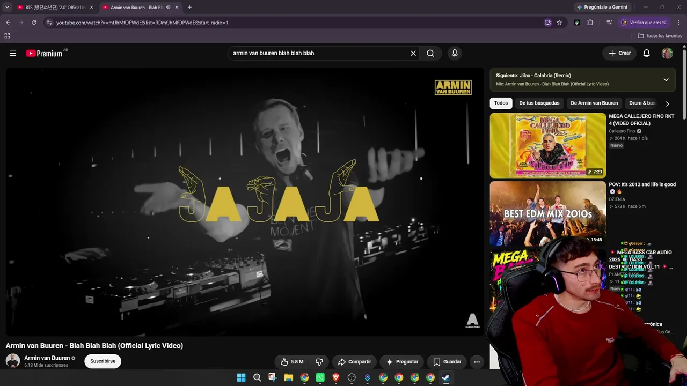Ask about the video with Preguntar

click(x=402, y=362)
